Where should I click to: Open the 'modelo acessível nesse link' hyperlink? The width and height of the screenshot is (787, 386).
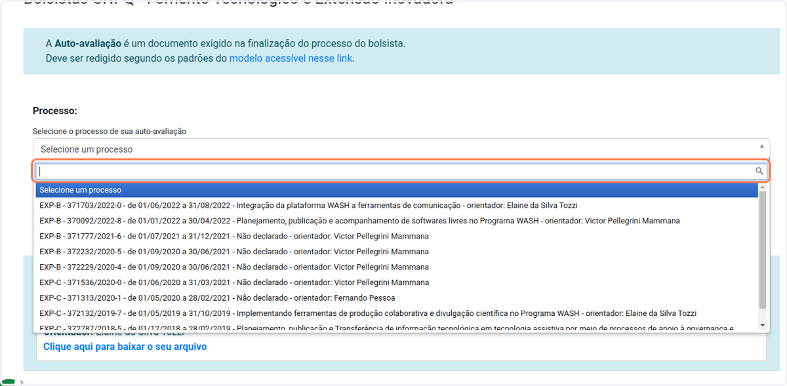(291, 58)
